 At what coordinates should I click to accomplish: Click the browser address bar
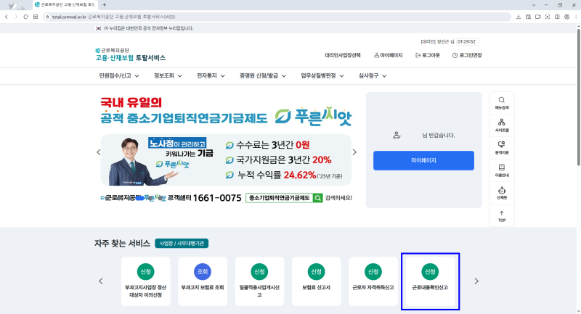[x=277, y=17]
